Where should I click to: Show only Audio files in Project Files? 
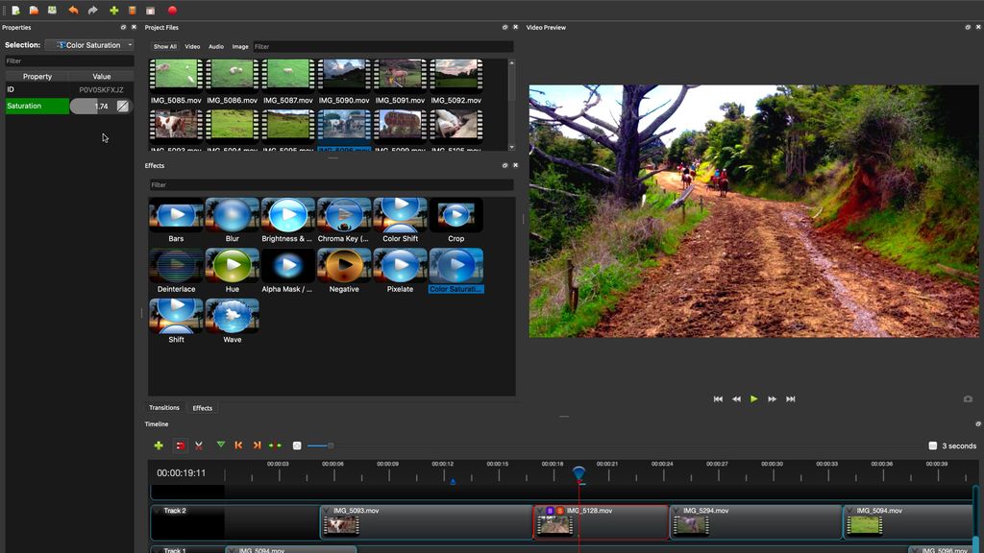215,46
